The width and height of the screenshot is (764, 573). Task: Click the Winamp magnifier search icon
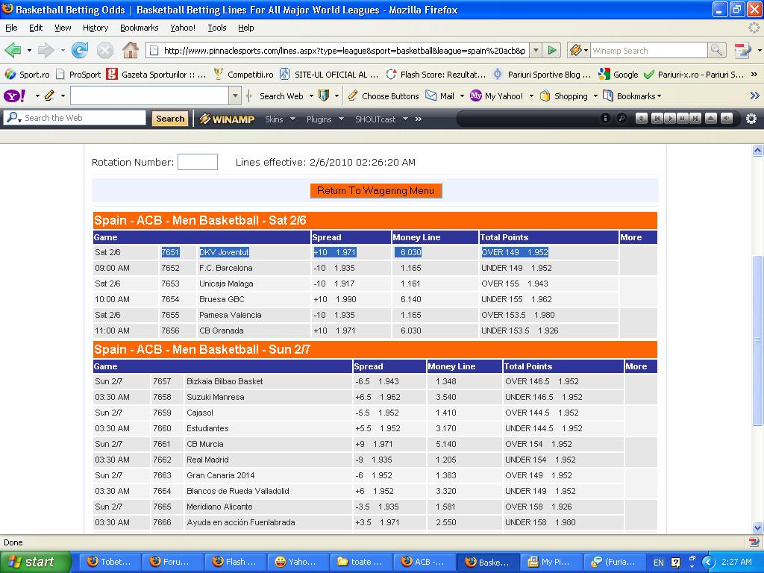621,119
